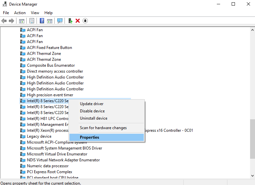Screen dimensions: 255x185
Task: Click the red X Uninstall device icon
Action: (78, 21)
